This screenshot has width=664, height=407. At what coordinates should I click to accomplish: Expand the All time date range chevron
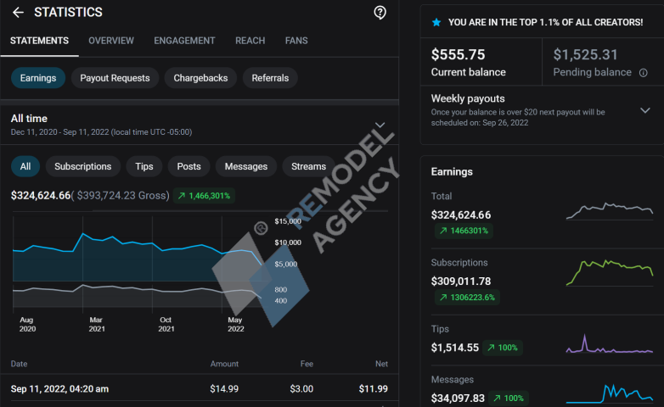pos(380,125)
